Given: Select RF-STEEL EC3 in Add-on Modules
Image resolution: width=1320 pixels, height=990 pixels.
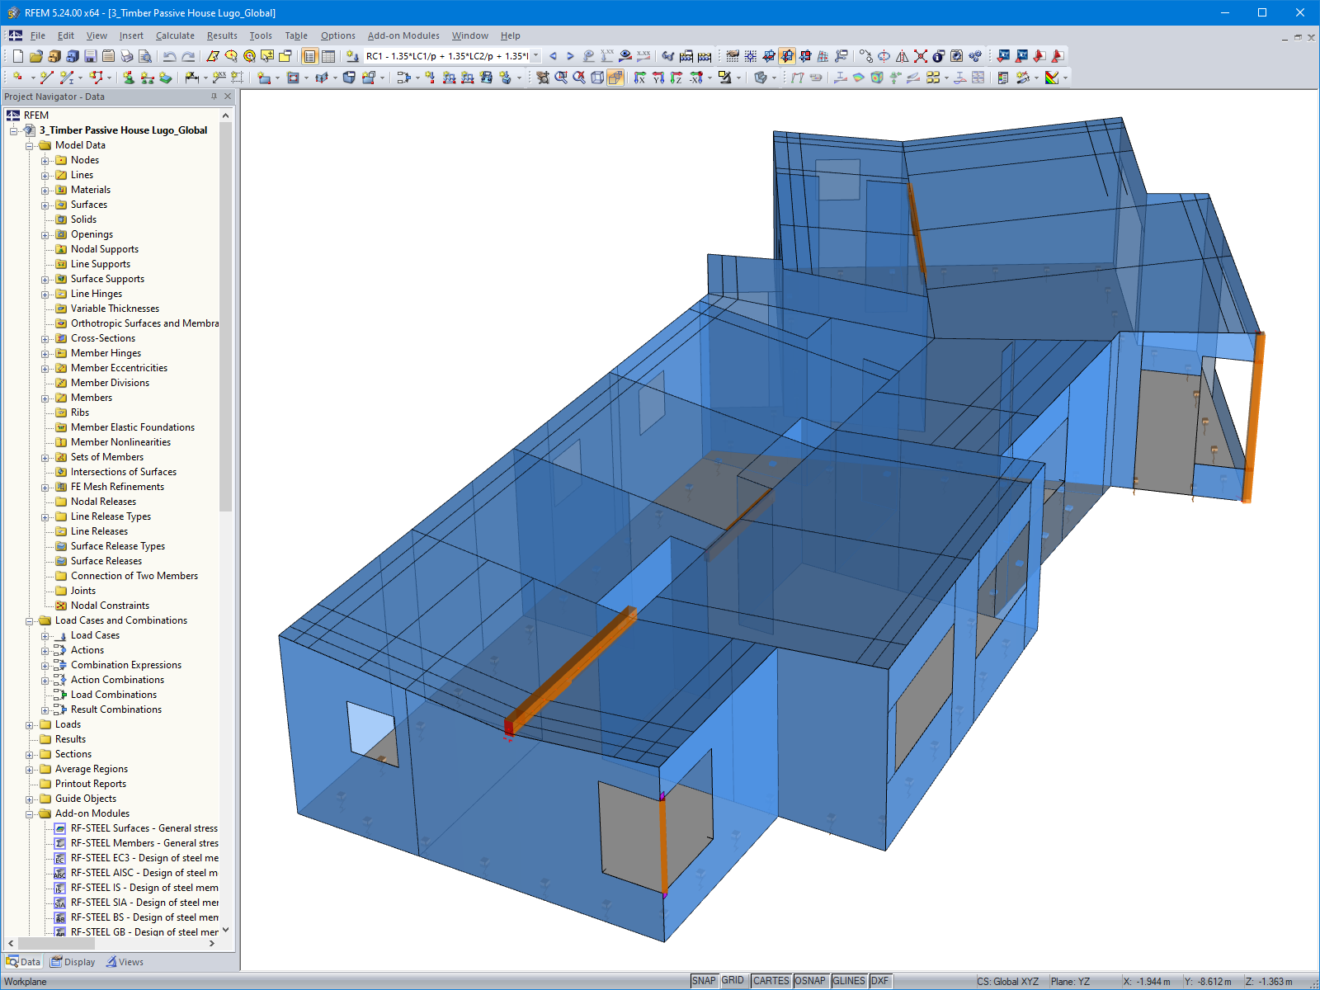Looking at the screenshot, I should point(142,858).
